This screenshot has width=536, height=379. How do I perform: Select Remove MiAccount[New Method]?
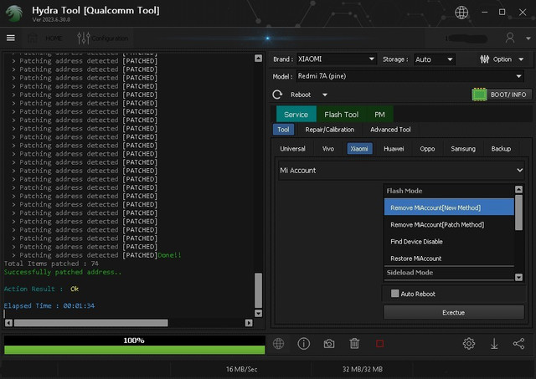coord(449,207)
